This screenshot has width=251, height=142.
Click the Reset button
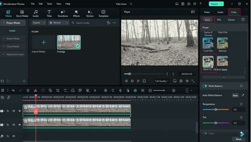pyautogui.click(x=239, y=139)
